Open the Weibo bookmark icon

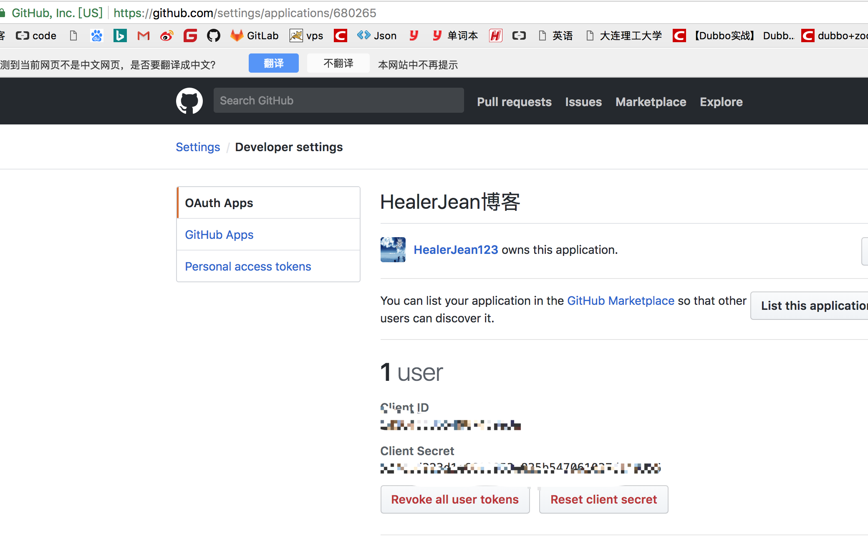click(x=167, y=36)
